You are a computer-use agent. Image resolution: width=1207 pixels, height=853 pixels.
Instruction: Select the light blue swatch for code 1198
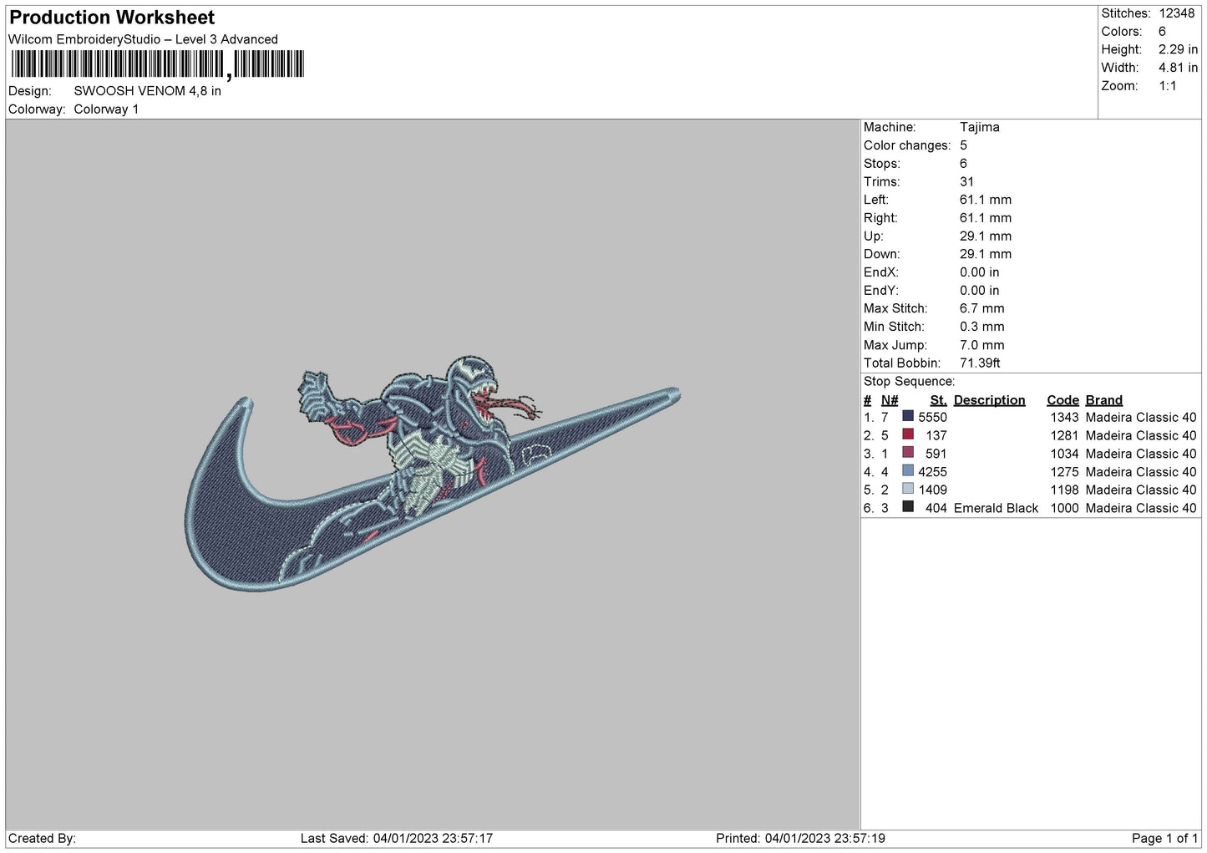pos(907,489)
